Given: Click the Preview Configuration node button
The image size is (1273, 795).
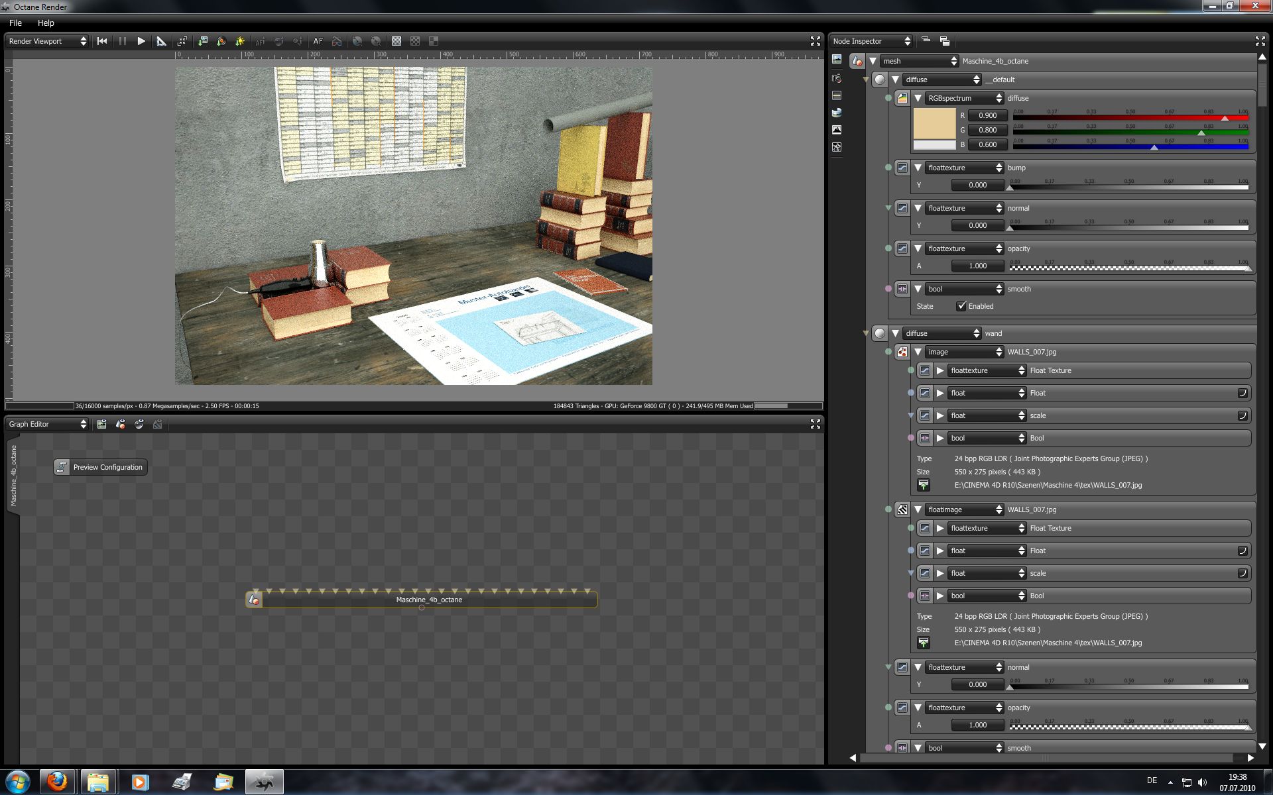Looking at the screenshot, I should [x=101, y=467].
